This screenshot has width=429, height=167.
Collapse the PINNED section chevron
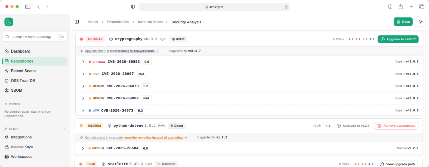tap(64, 104)
